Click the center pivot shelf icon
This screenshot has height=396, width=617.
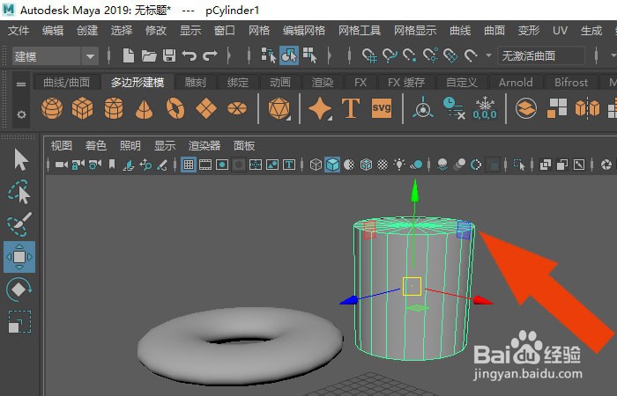(x=423, y=107)
